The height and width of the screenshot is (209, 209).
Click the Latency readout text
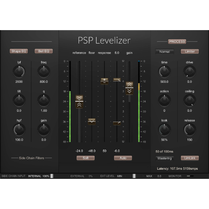pyautogui.click(x=177, y=168)
